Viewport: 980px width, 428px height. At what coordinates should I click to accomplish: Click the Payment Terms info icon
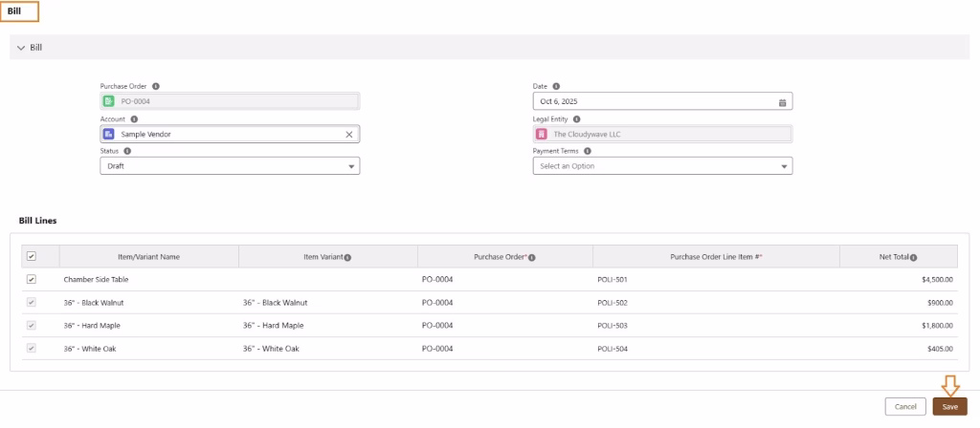(x=587, y=151)
